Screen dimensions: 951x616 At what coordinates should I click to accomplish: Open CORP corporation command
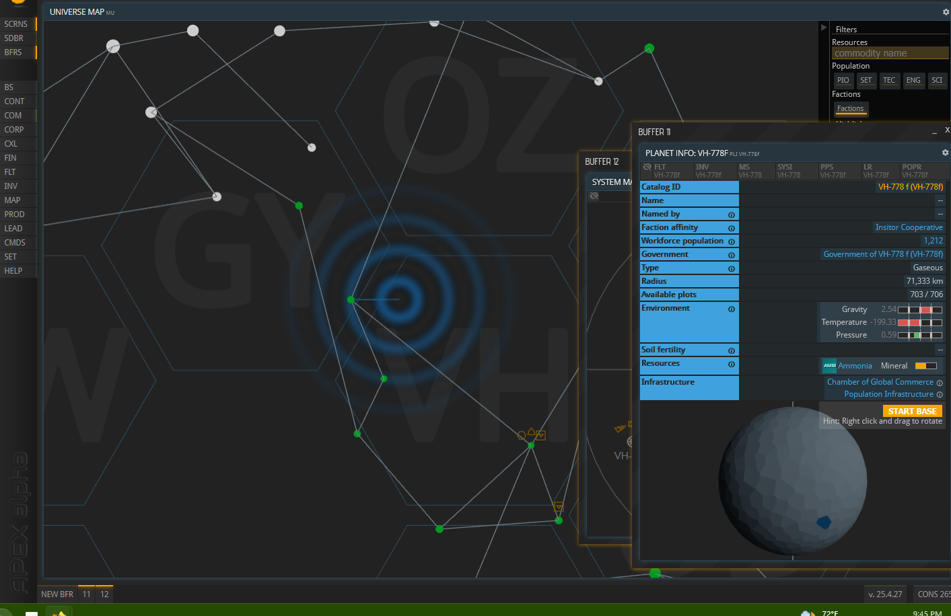(x=18, y=130)
